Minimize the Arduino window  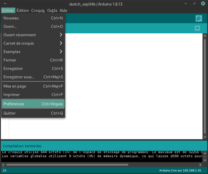(x=185, y=3)
